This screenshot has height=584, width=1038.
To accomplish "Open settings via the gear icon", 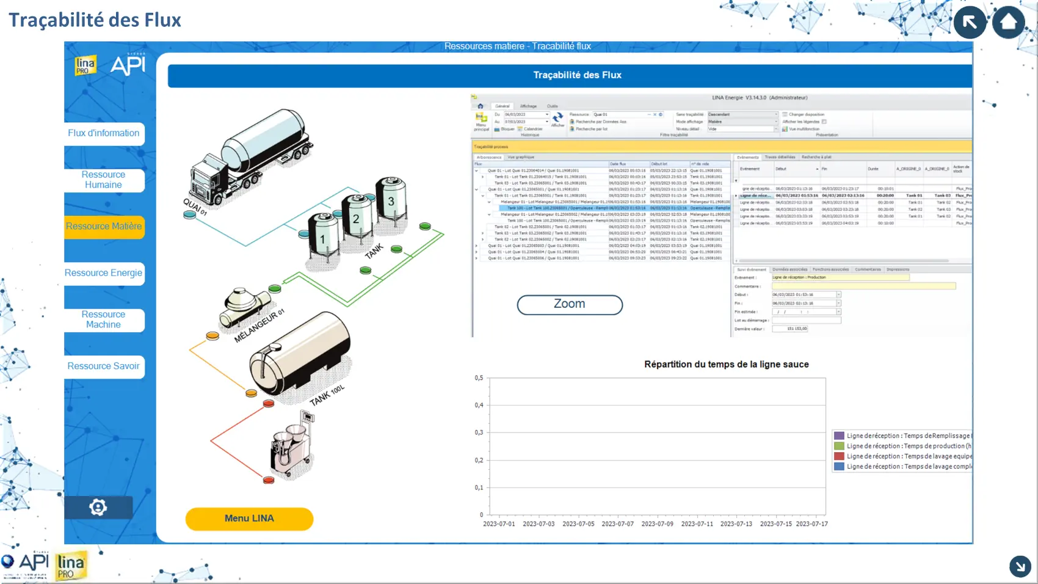I will [x=98, y=507].
